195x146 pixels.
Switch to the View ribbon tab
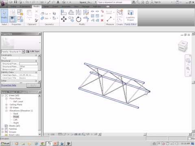tap(76, 6)
